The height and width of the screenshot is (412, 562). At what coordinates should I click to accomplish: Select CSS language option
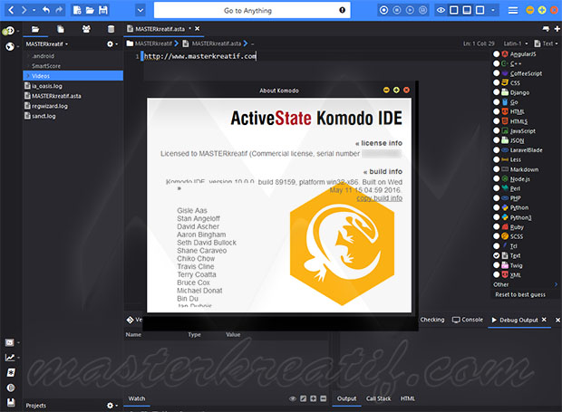[x=515, y=82]
